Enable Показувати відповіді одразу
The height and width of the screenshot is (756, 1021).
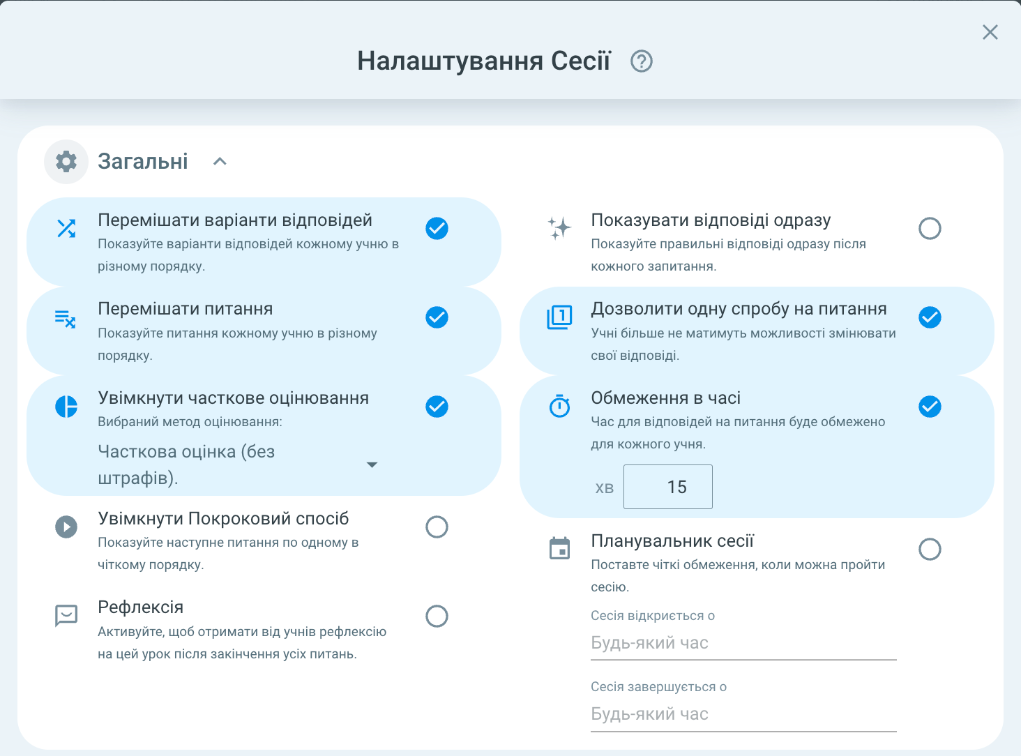[x=930, y=228]
